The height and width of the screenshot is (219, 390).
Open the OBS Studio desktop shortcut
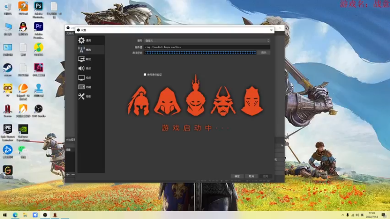(x=39, y=111)
